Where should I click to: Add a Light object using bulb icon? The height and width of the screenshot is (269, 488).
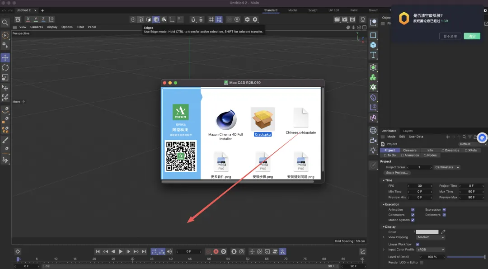[373, 151]
